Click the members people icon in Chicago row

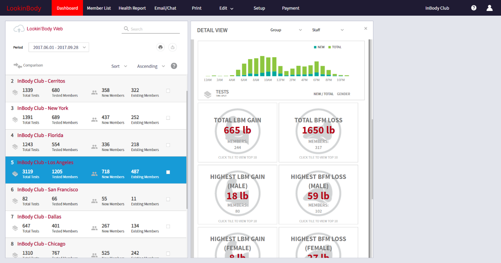(x=94, y=255)
